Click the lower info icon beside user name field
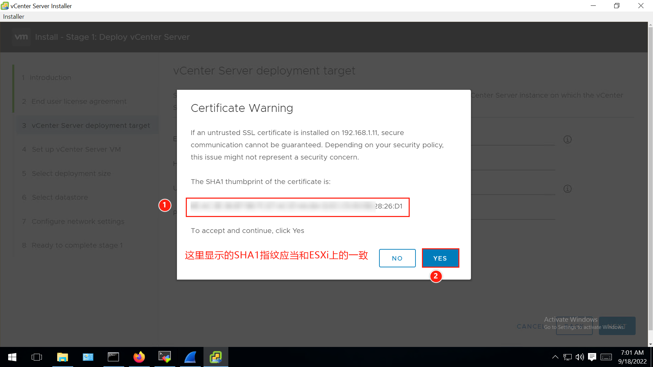This screenshot has height=367, width=653. click(x=568, y=189)
